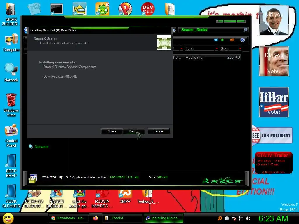Switch to the _Redist taskbar button
299x224 pixels.
[x=122, y=218]
